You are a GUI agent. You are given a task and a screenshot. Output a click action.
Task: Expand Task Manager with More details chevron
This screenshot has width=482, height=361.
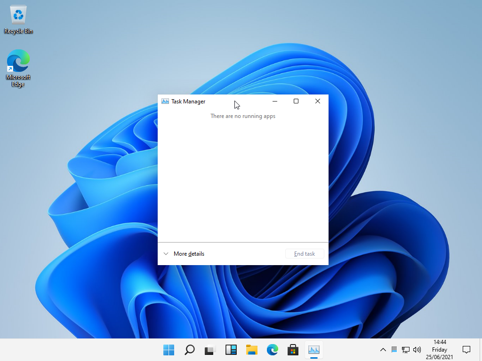(x=166, y=254)
